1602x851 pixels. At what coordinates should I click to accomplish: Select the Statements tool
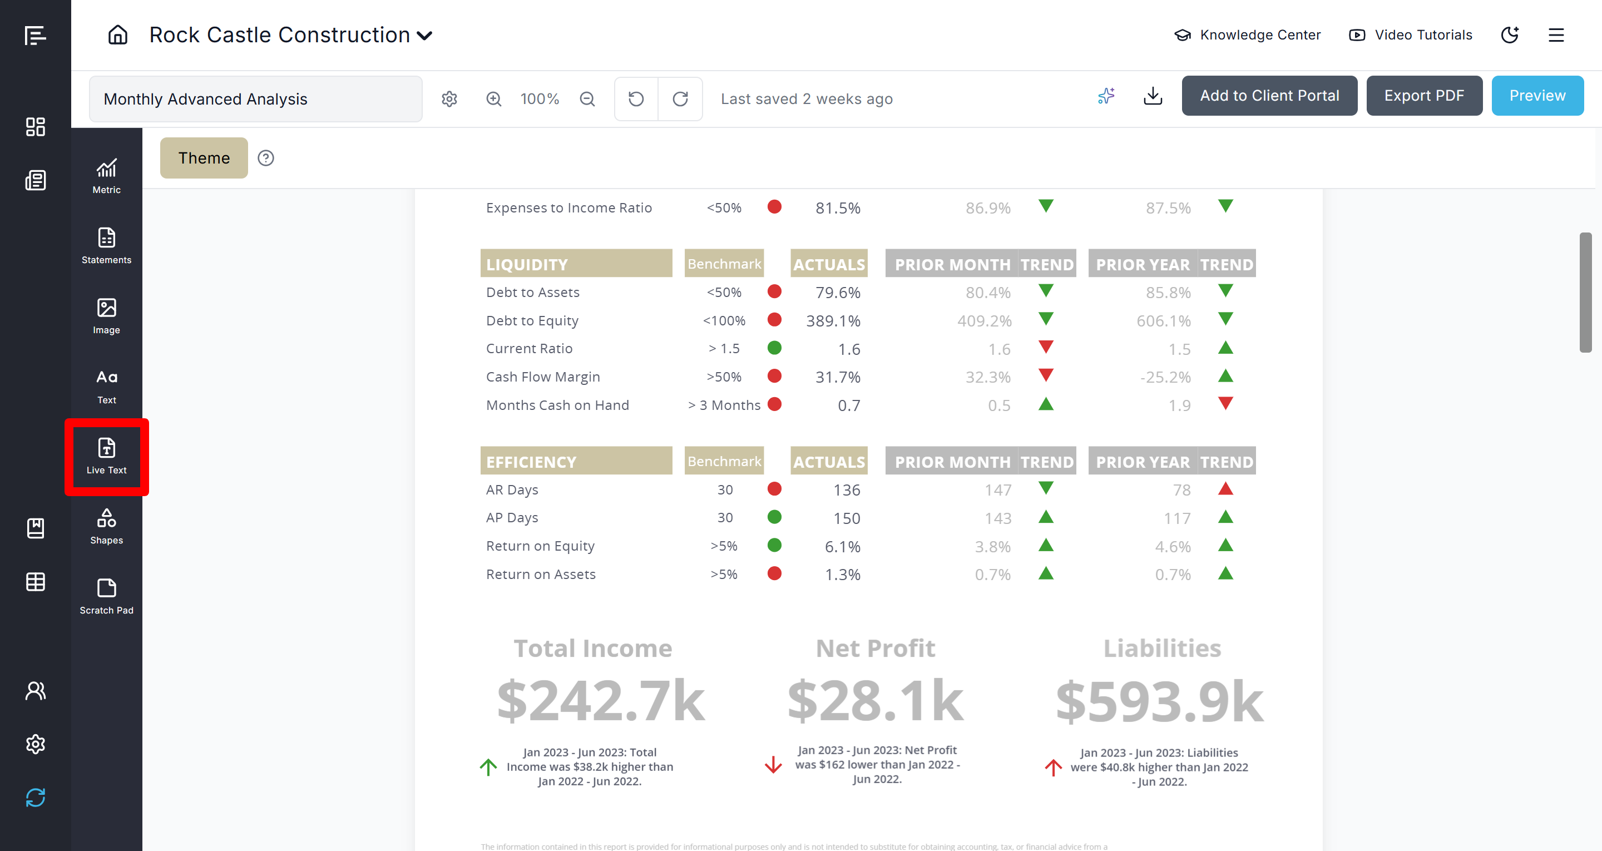106,246
